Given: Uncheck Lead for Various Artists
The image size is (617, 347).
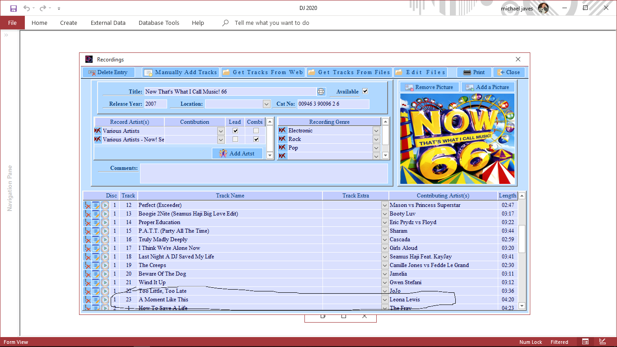Looking at the screenshot, I should click(235, 131).
